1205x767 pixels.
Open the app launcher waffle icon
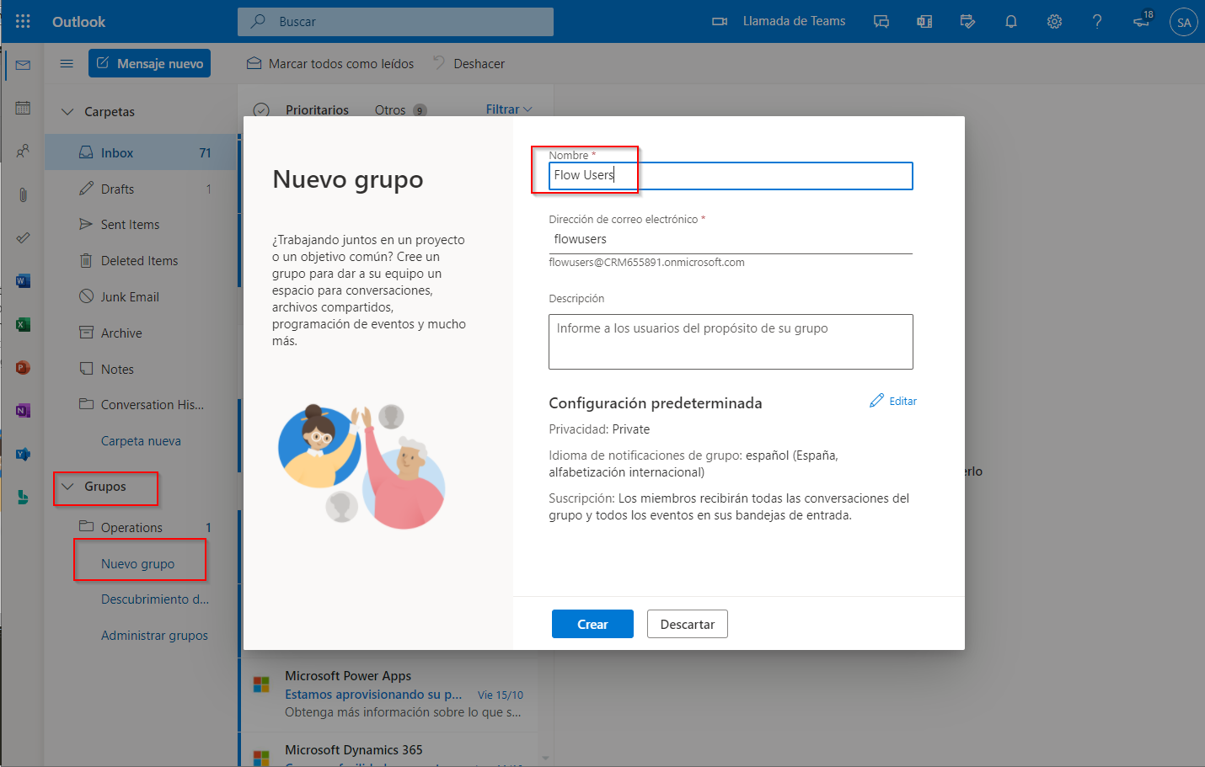23,21
